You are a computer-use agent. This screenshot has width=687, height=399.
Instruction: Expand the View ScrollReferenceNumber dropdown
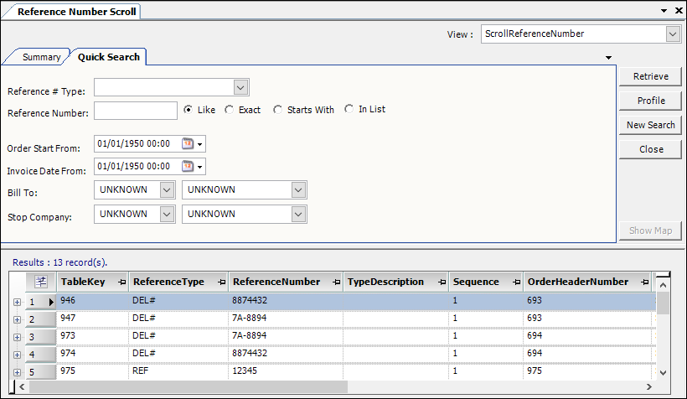[672, 34]
